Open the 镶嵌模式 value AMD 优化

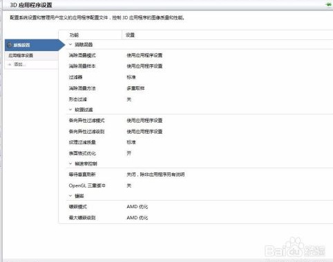coord(137,207)
